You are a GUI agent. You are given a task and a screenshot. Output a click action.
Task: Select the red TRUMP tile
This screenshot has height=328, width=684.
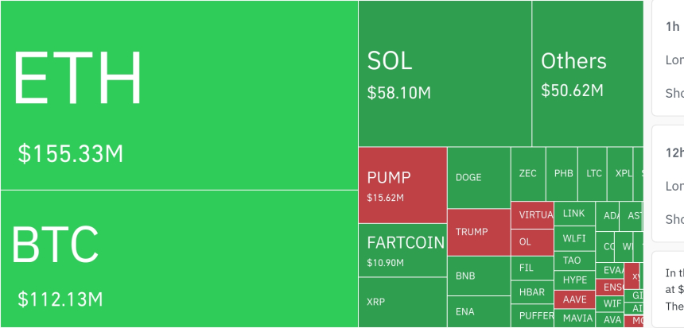(x=478, y=232)
